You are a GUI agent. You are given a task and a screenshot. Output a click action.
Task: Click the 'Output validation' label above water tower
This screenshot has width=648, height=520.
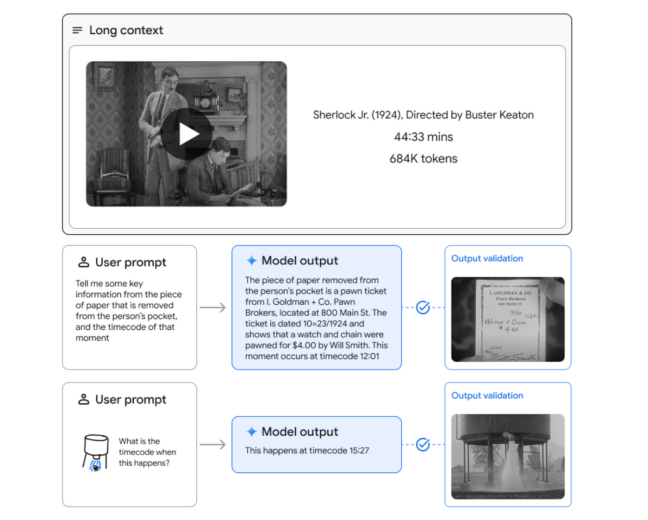487,395
